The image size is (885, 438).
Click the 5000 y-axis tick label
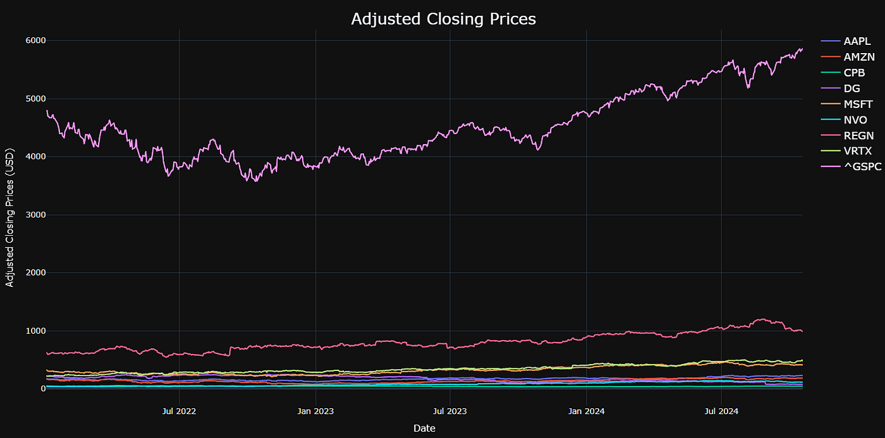(x=35, y=99)
